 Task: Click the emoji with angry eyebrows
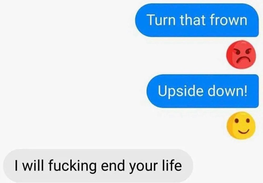click(241, 55)
